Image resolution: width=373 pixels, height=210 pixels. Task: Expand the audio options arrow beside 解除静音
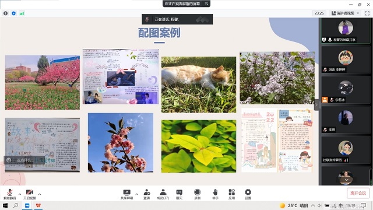(20, 194)
